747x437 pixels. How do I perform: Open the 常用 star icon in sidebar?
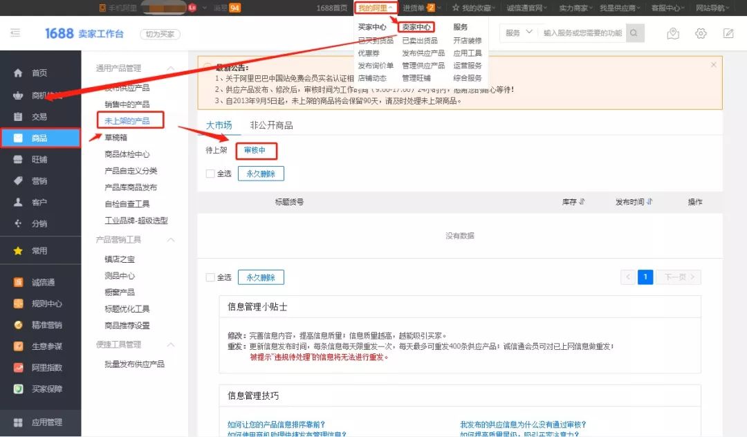18,251
